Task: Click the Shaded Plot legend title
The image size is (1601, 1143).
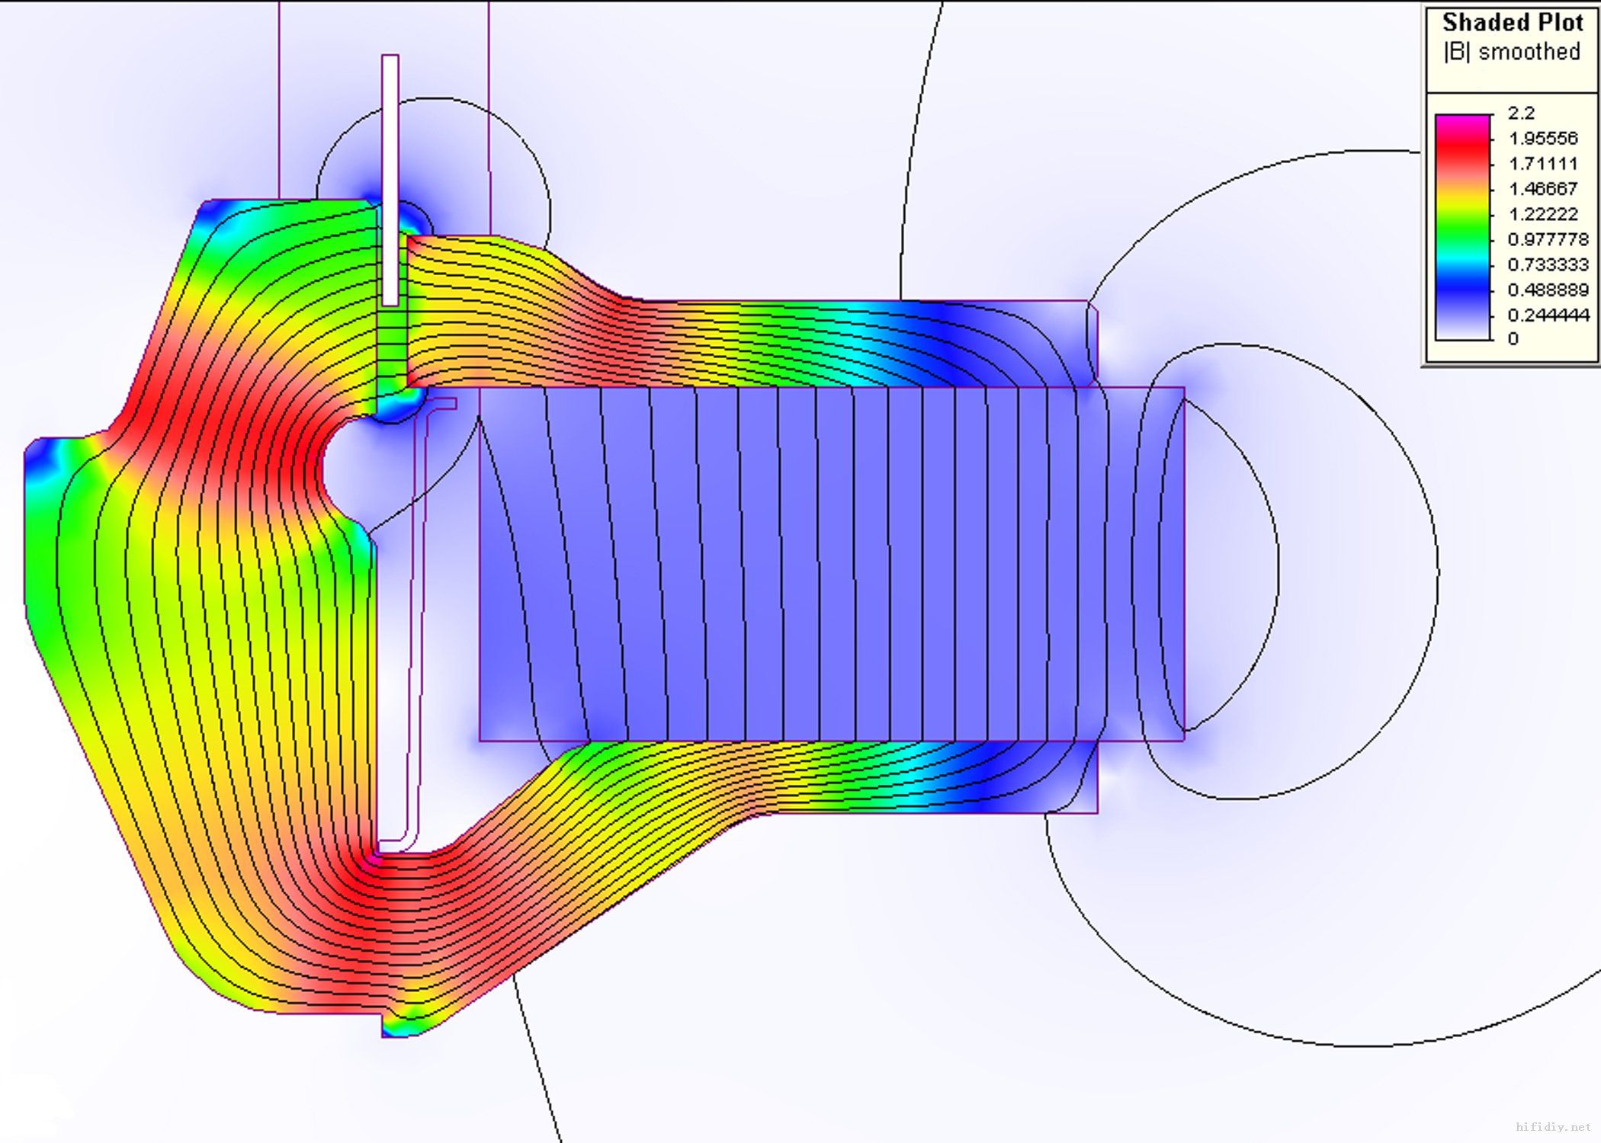Action: [x=1513, y=23]
